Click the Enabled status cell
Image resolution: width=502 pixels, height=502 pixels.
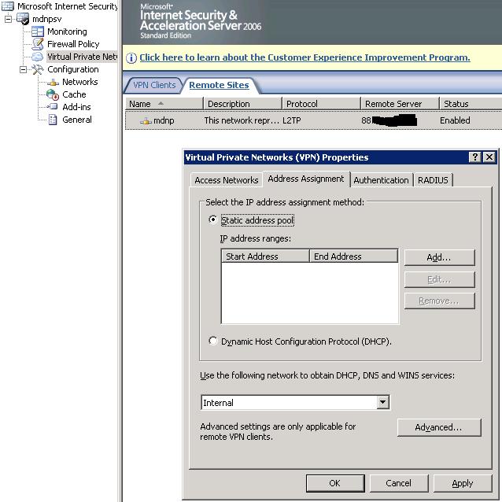click(455, 120)
